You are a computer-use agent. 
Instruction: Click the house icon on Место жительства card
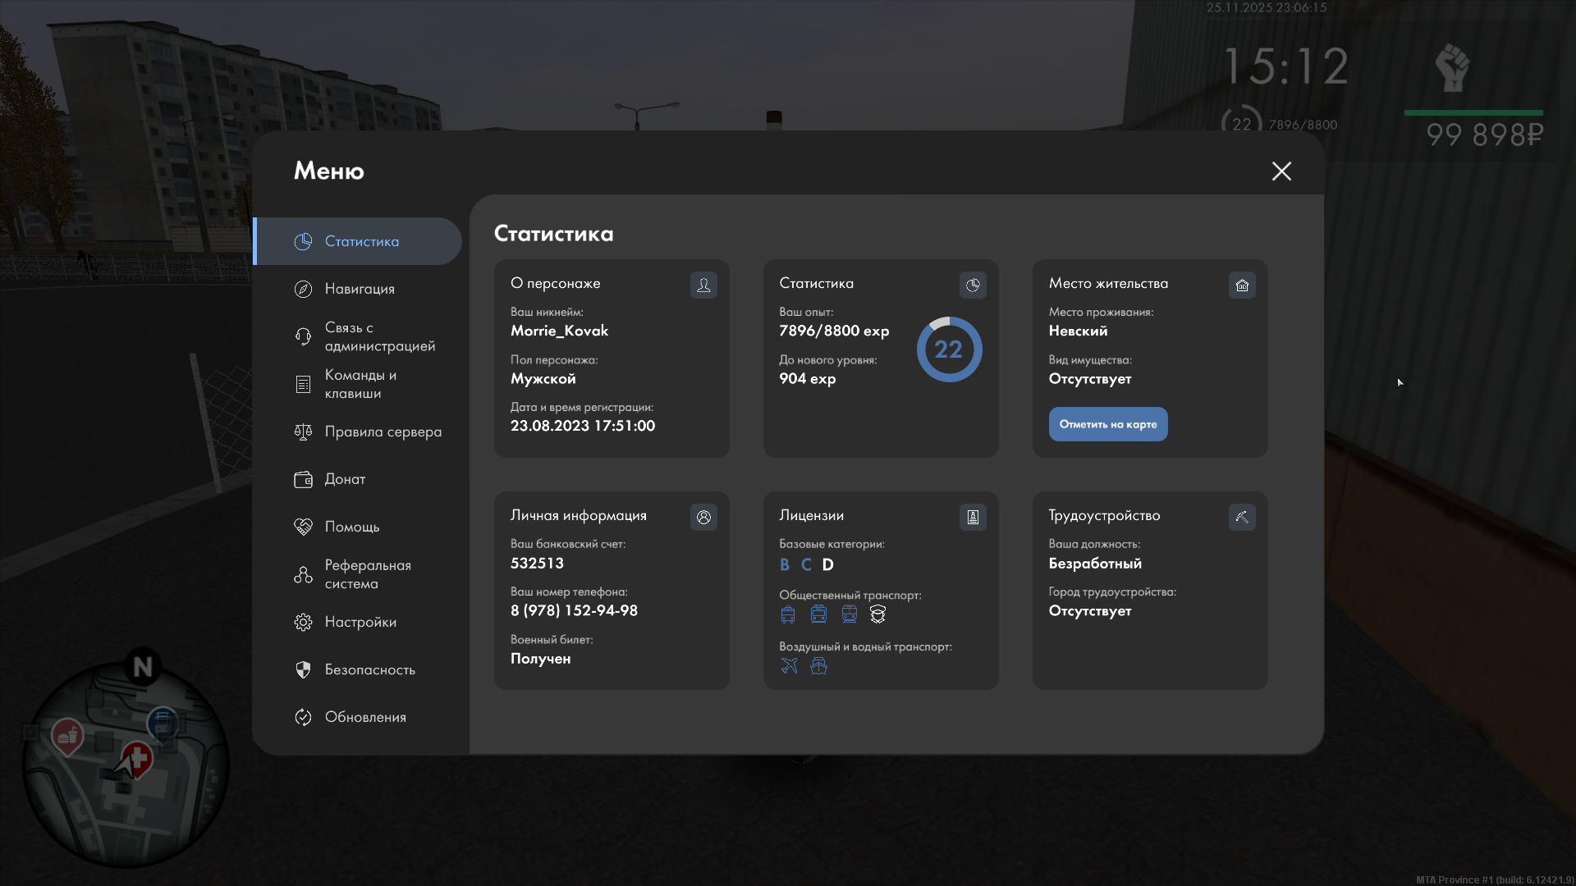click(x=1242, y=285)
